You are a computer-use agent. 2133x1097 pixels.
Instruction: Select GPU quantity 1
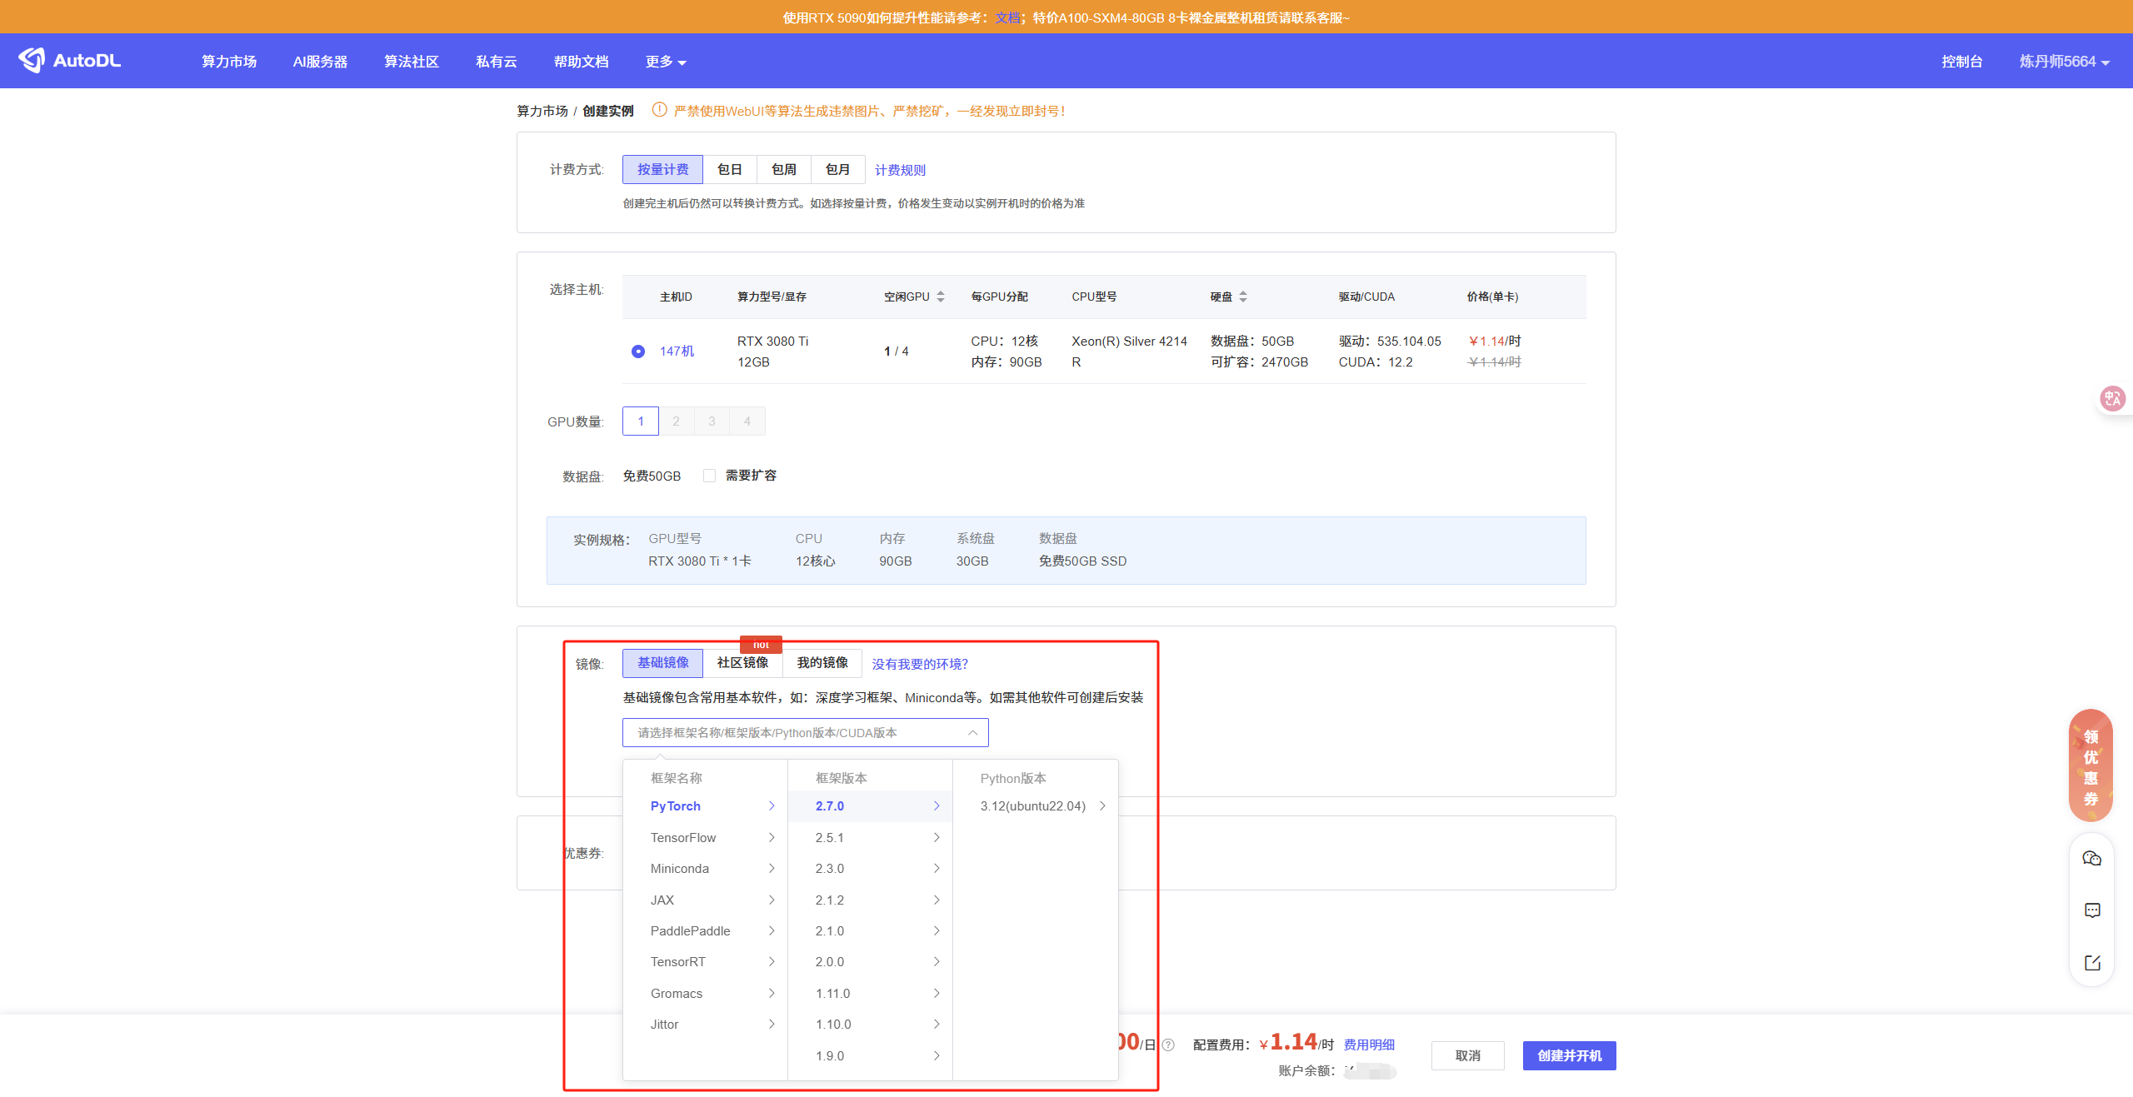641,421
